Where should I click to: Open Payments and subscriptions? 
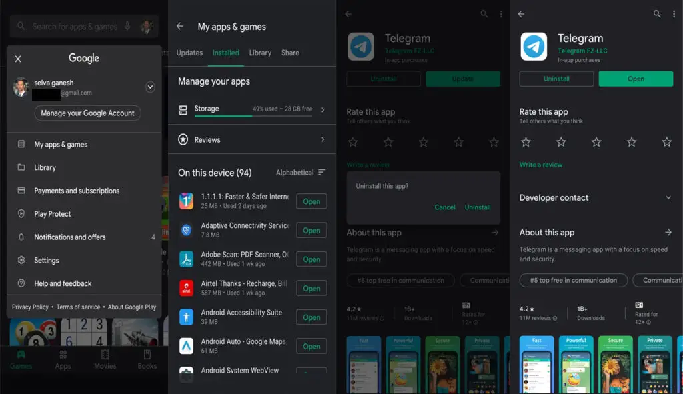85,191
